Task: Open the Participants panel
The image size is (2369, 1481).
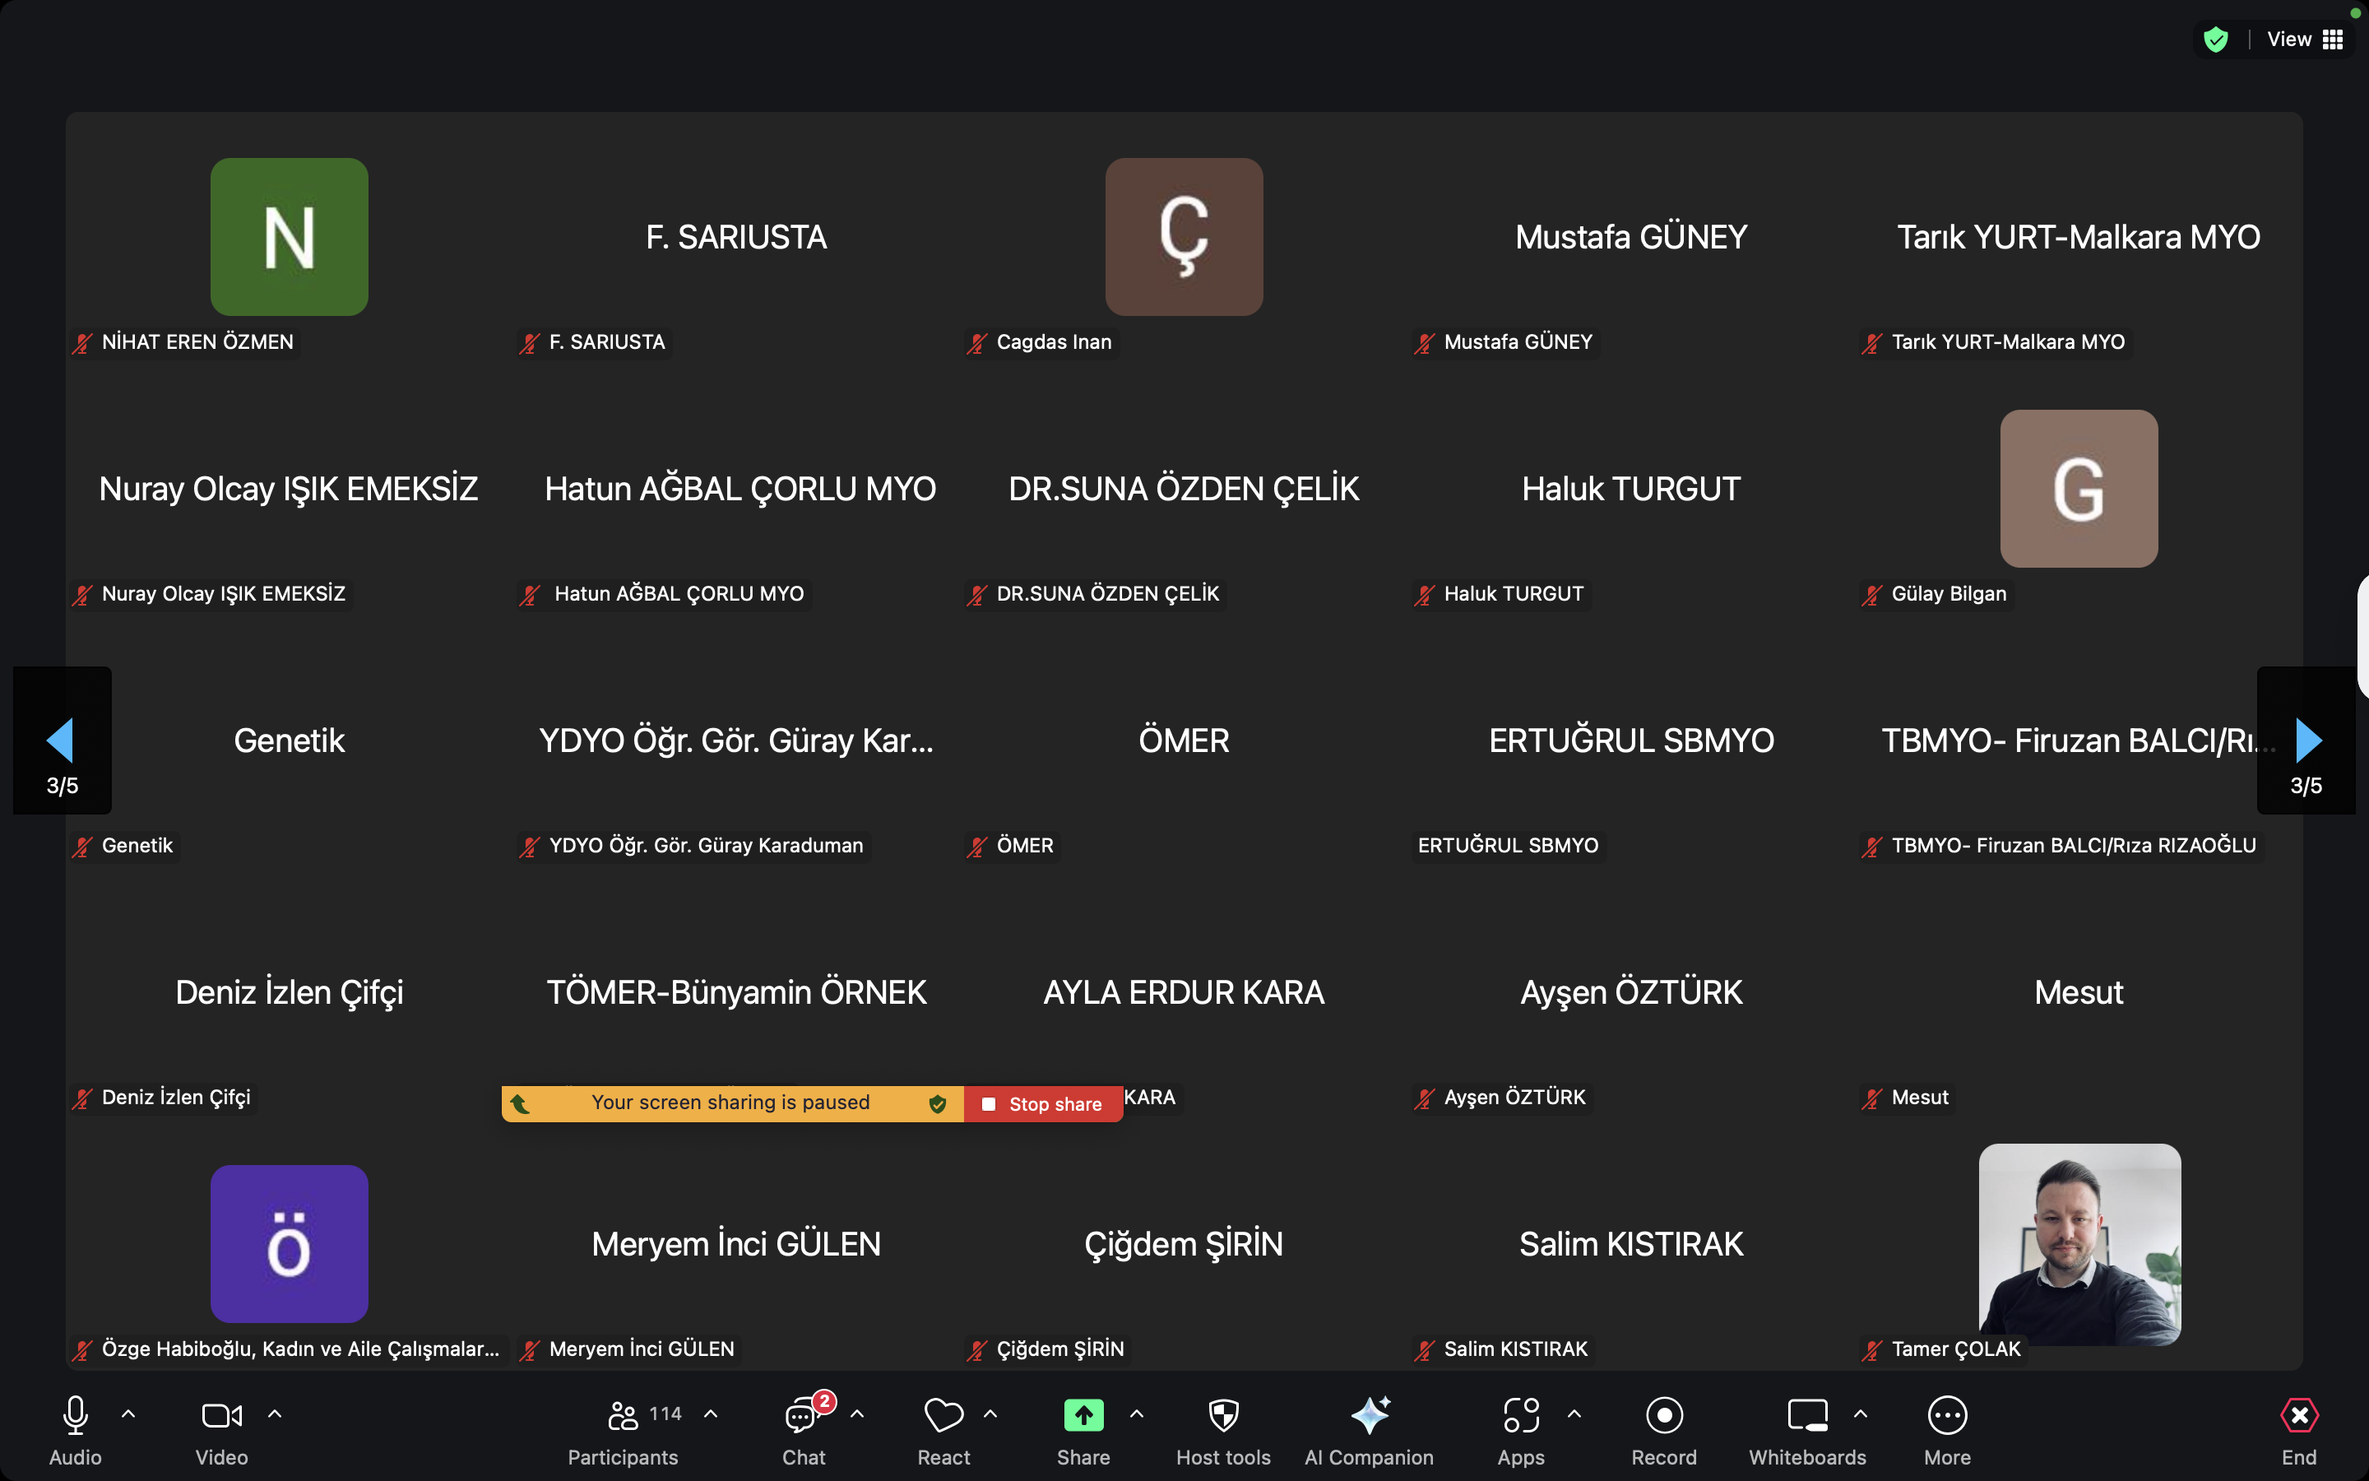Action: coord(623,1431)
